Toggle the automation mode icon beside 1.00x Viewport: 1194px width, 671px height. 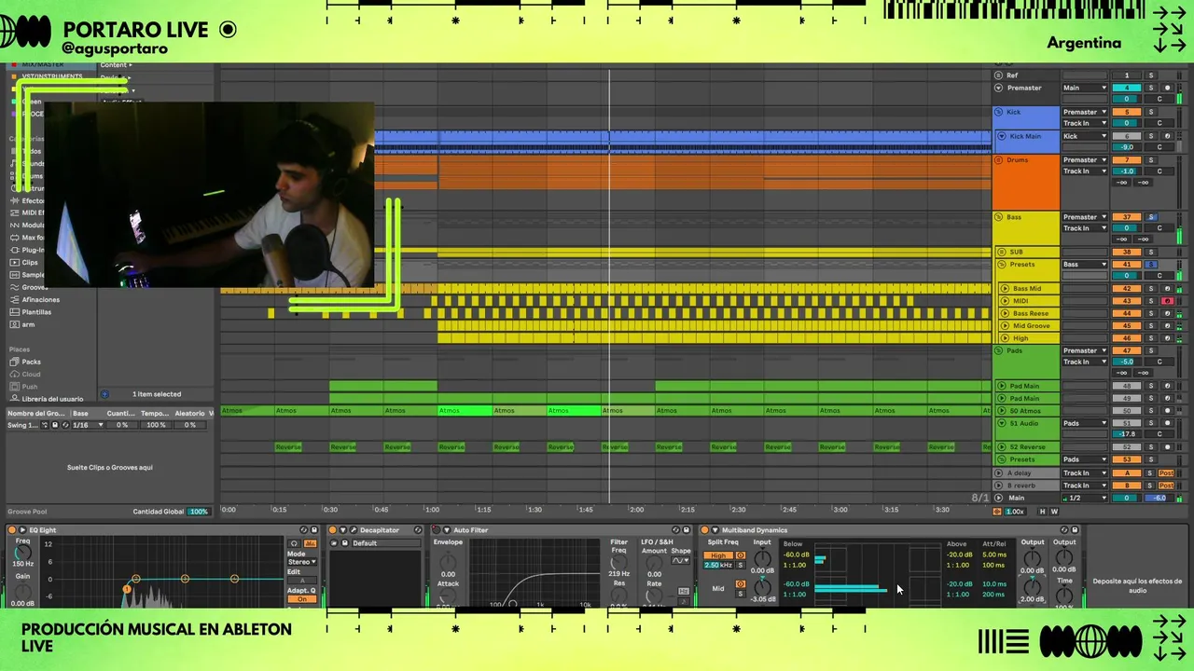997,511
